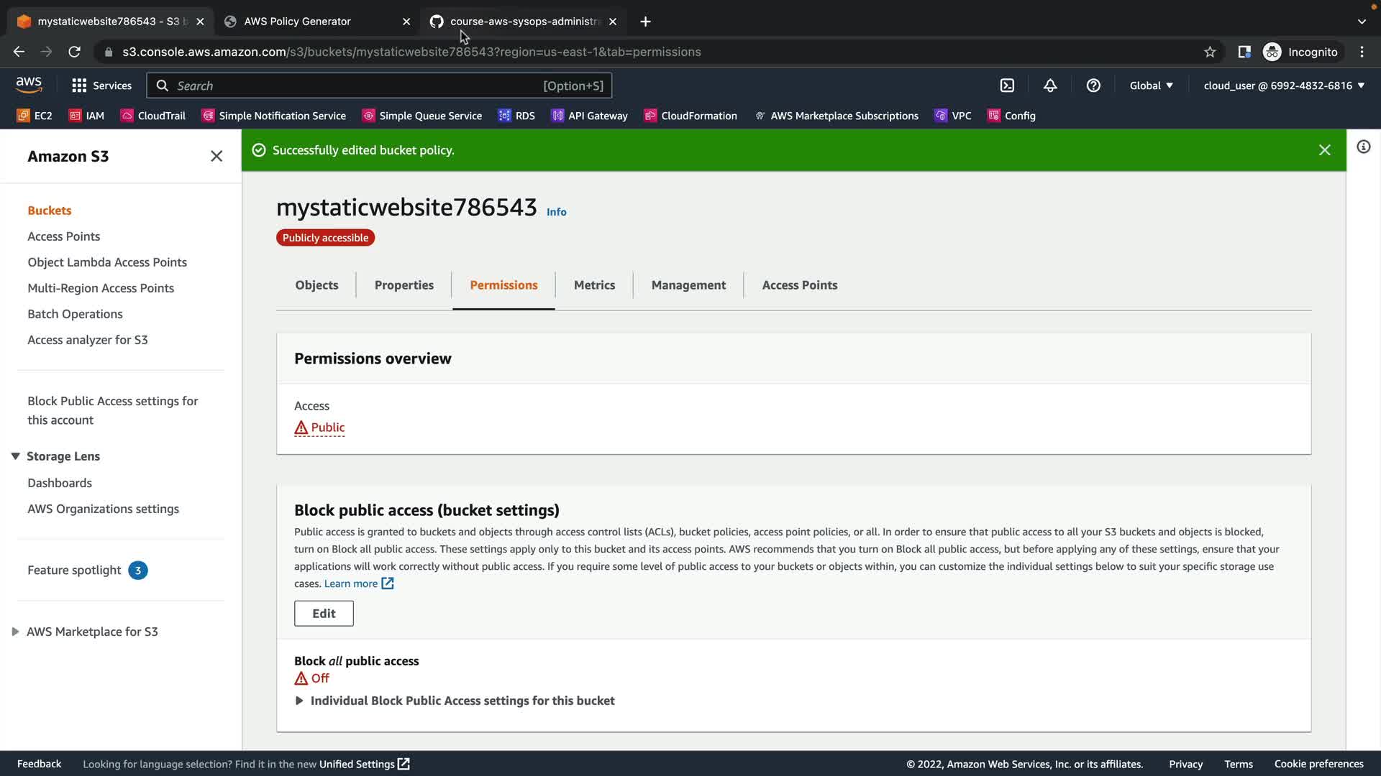Open AWS CloudShell icon in top bar
Image resolution: width=1381 pixels, height=776 pixels.
1007,86
